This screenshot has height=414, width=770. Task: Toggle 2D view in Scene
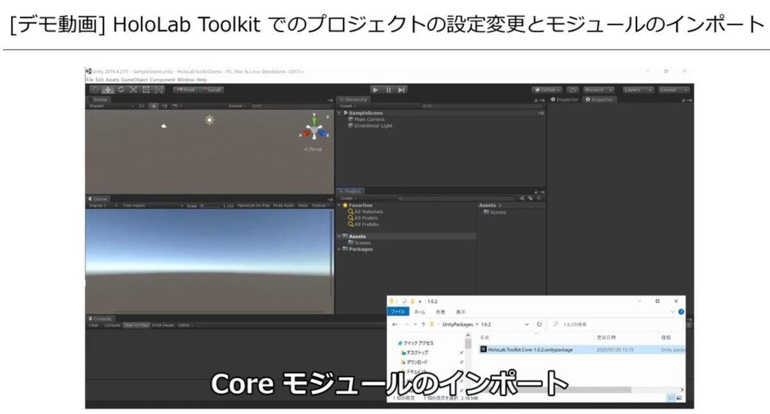point(141,106)
